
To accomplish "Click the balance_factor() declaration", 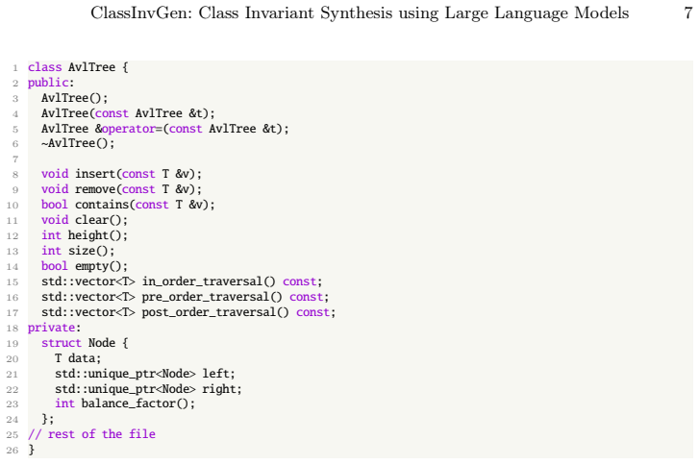I will [x=125, y=403].
